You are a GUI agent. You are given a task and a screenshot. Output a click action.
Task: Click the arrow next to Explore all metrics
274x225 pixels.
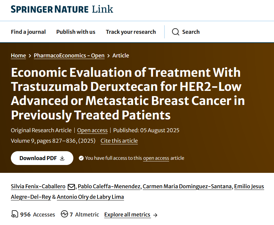155,215
